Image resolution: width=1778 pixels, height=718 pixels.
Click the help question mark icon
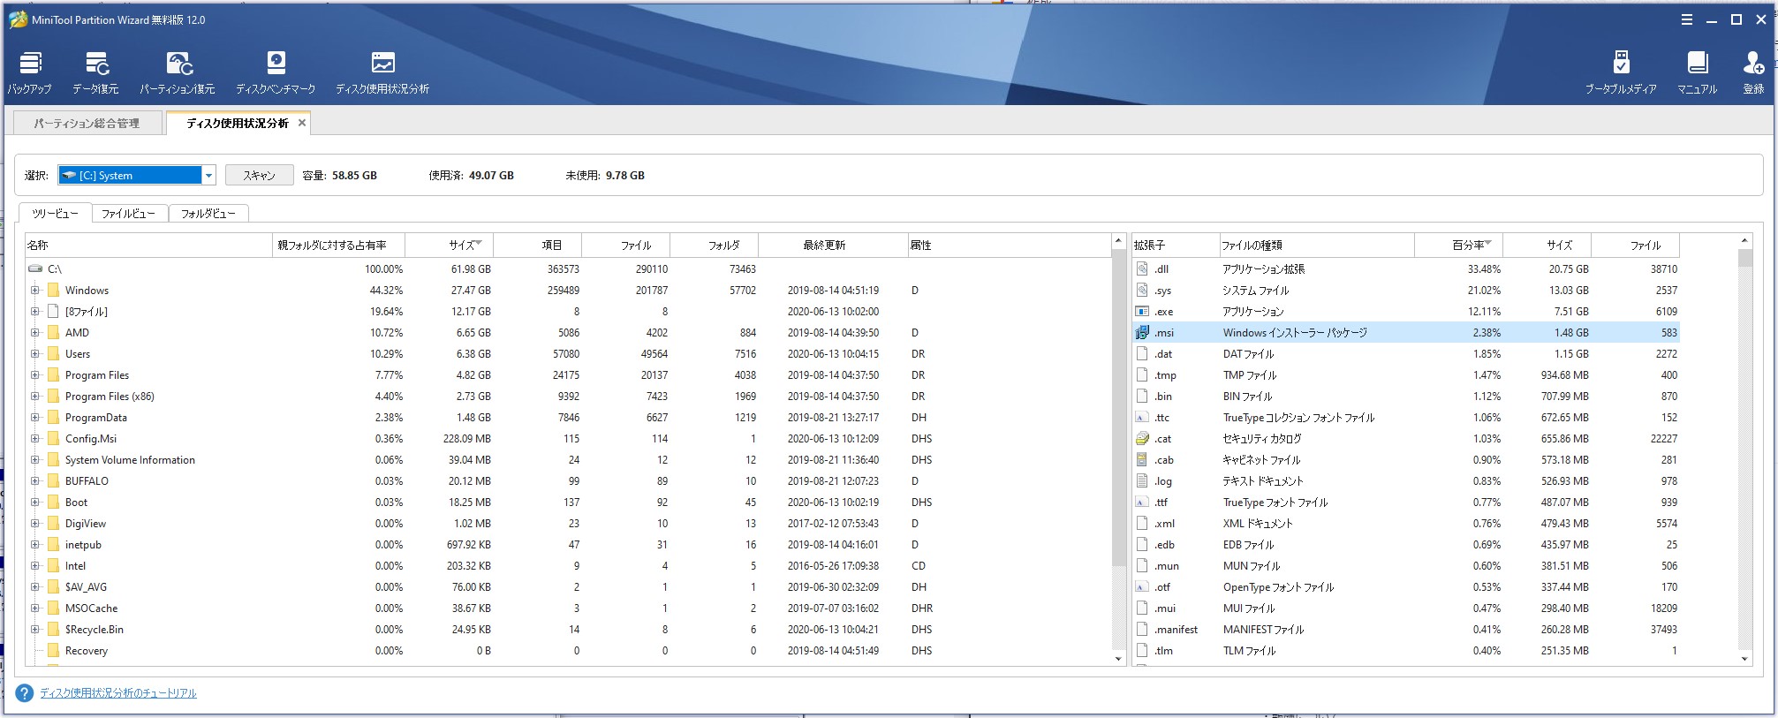[25, 693]
